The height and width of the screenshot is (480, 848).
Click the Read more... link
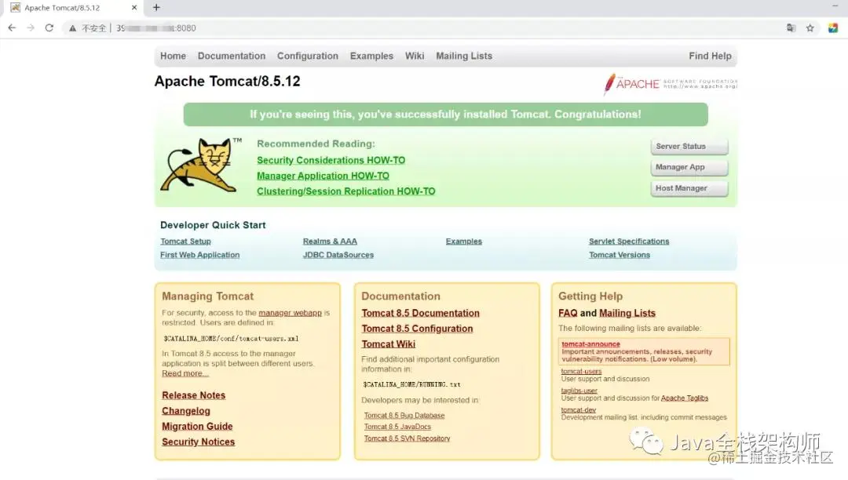click(x=185, y=373)
